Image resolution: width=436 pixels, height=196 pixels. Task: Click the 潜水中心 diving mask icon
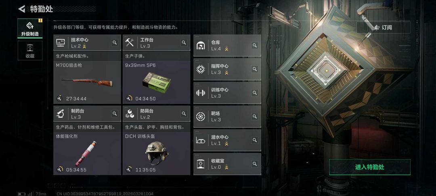[x=201, y=140]
